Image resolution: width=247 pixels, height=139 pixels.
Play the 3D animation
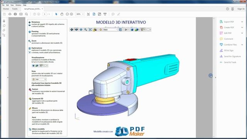pyautogui.click(x=126, y=29)
